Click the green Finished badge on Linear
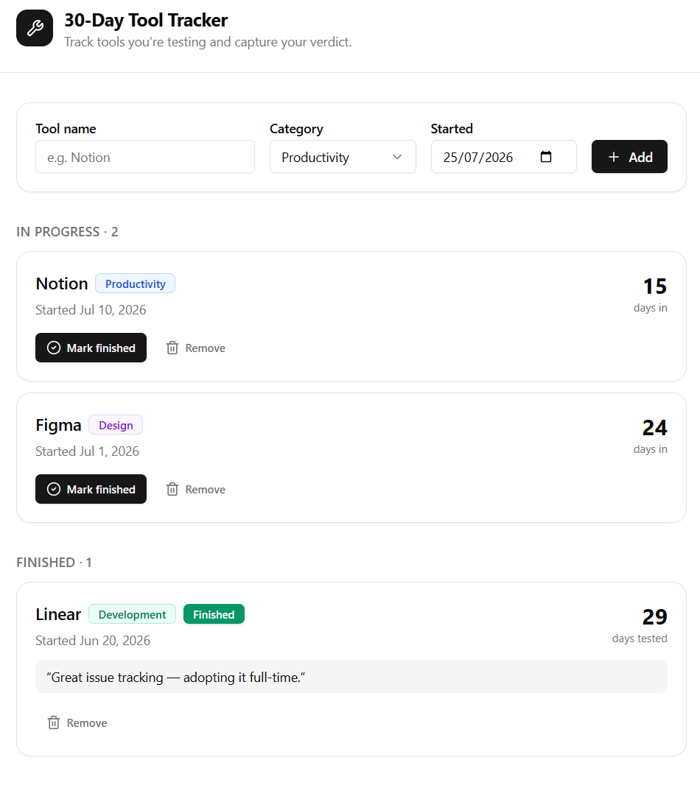Screen dimensions: 700x788 pos(214,614)
